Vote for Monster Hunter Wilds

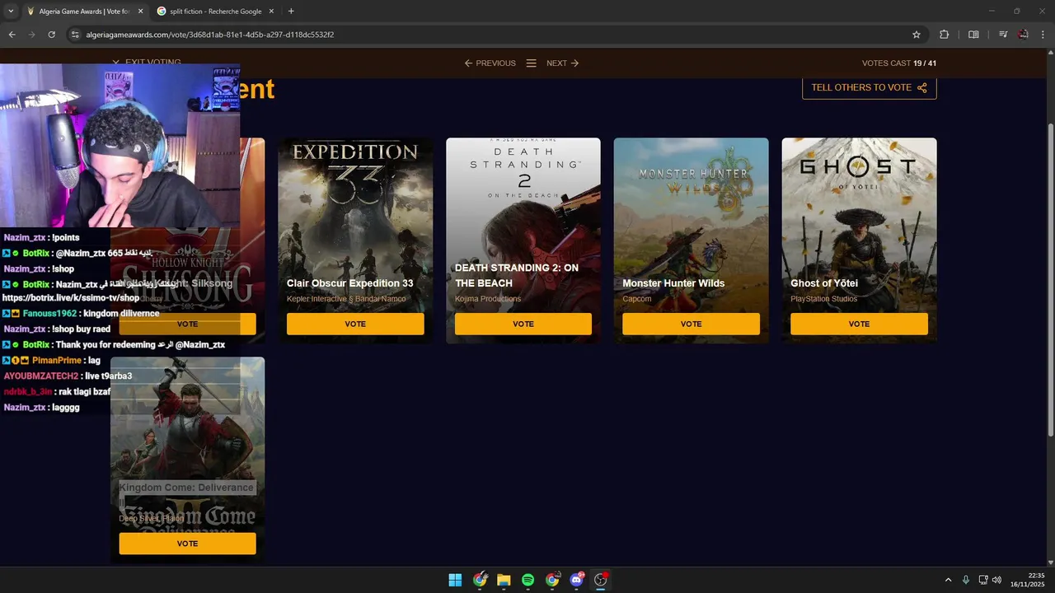click(691, 324)
